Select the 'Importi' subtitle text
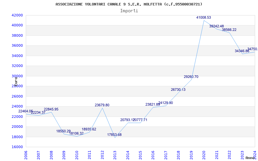This screenshot has height=161, width=258. (129, 11)
